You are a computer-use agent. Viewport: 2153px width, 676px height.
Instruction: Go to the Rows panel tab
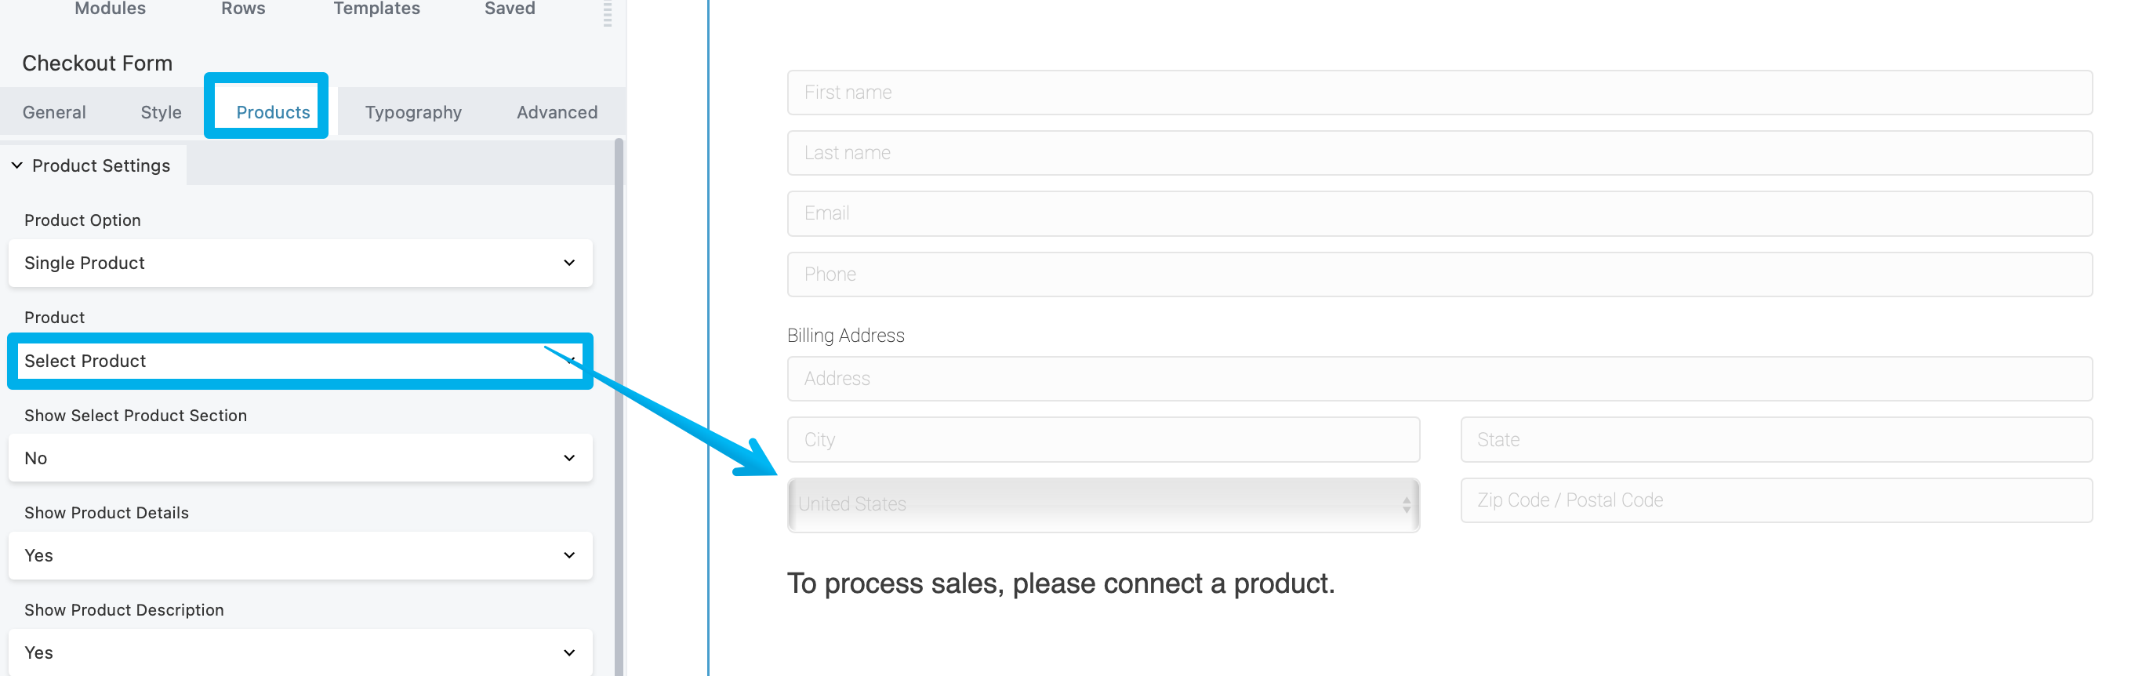243,9
